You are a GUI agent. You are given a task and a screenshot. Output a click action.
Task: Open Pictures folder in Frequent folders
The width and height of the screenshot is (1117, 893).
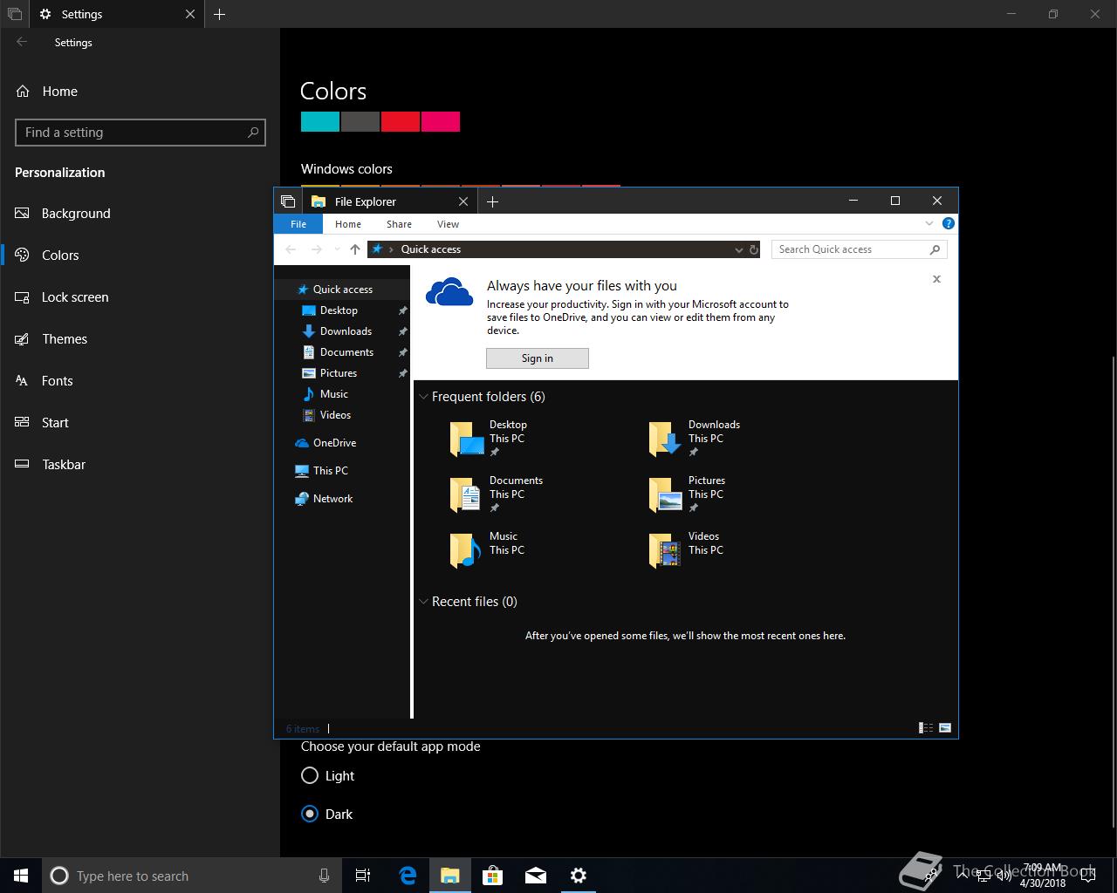[688, 494]
